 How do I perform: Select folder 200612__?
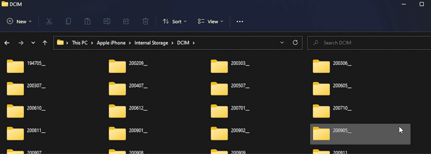pos(128,111)
